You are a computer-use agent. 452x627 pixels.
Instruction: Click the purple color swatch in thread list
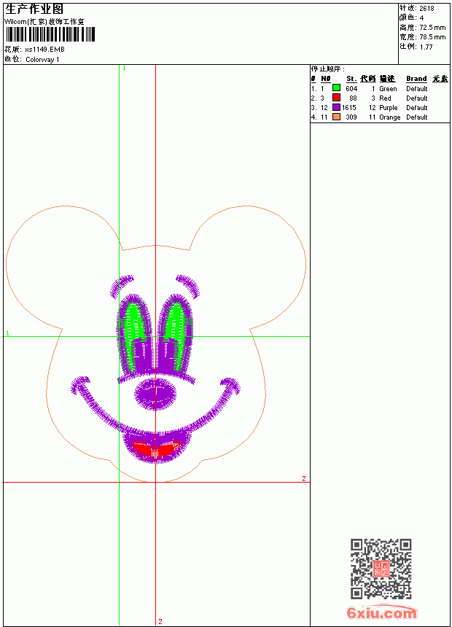[x=336, y=107]
